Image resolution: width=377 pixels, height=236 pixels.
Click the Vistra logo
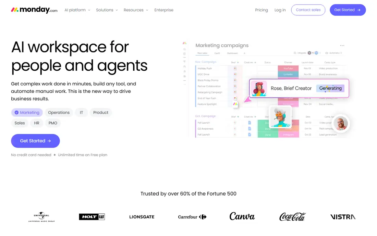(343, 217)
